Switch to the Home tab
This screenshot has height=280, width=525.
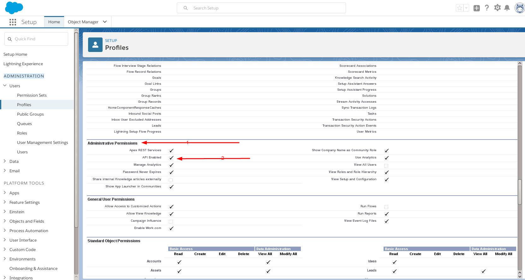pos(54,22)
